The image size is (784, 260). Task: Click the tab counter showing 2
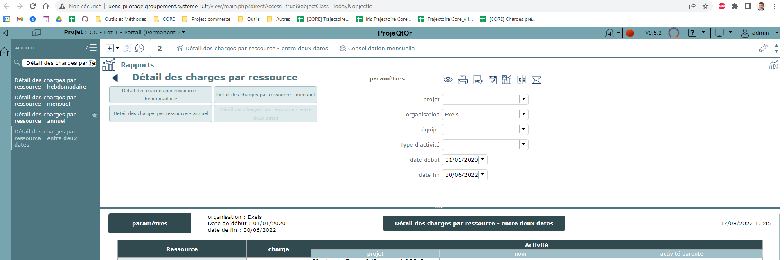pyautogui.click(x=160, y=48)
